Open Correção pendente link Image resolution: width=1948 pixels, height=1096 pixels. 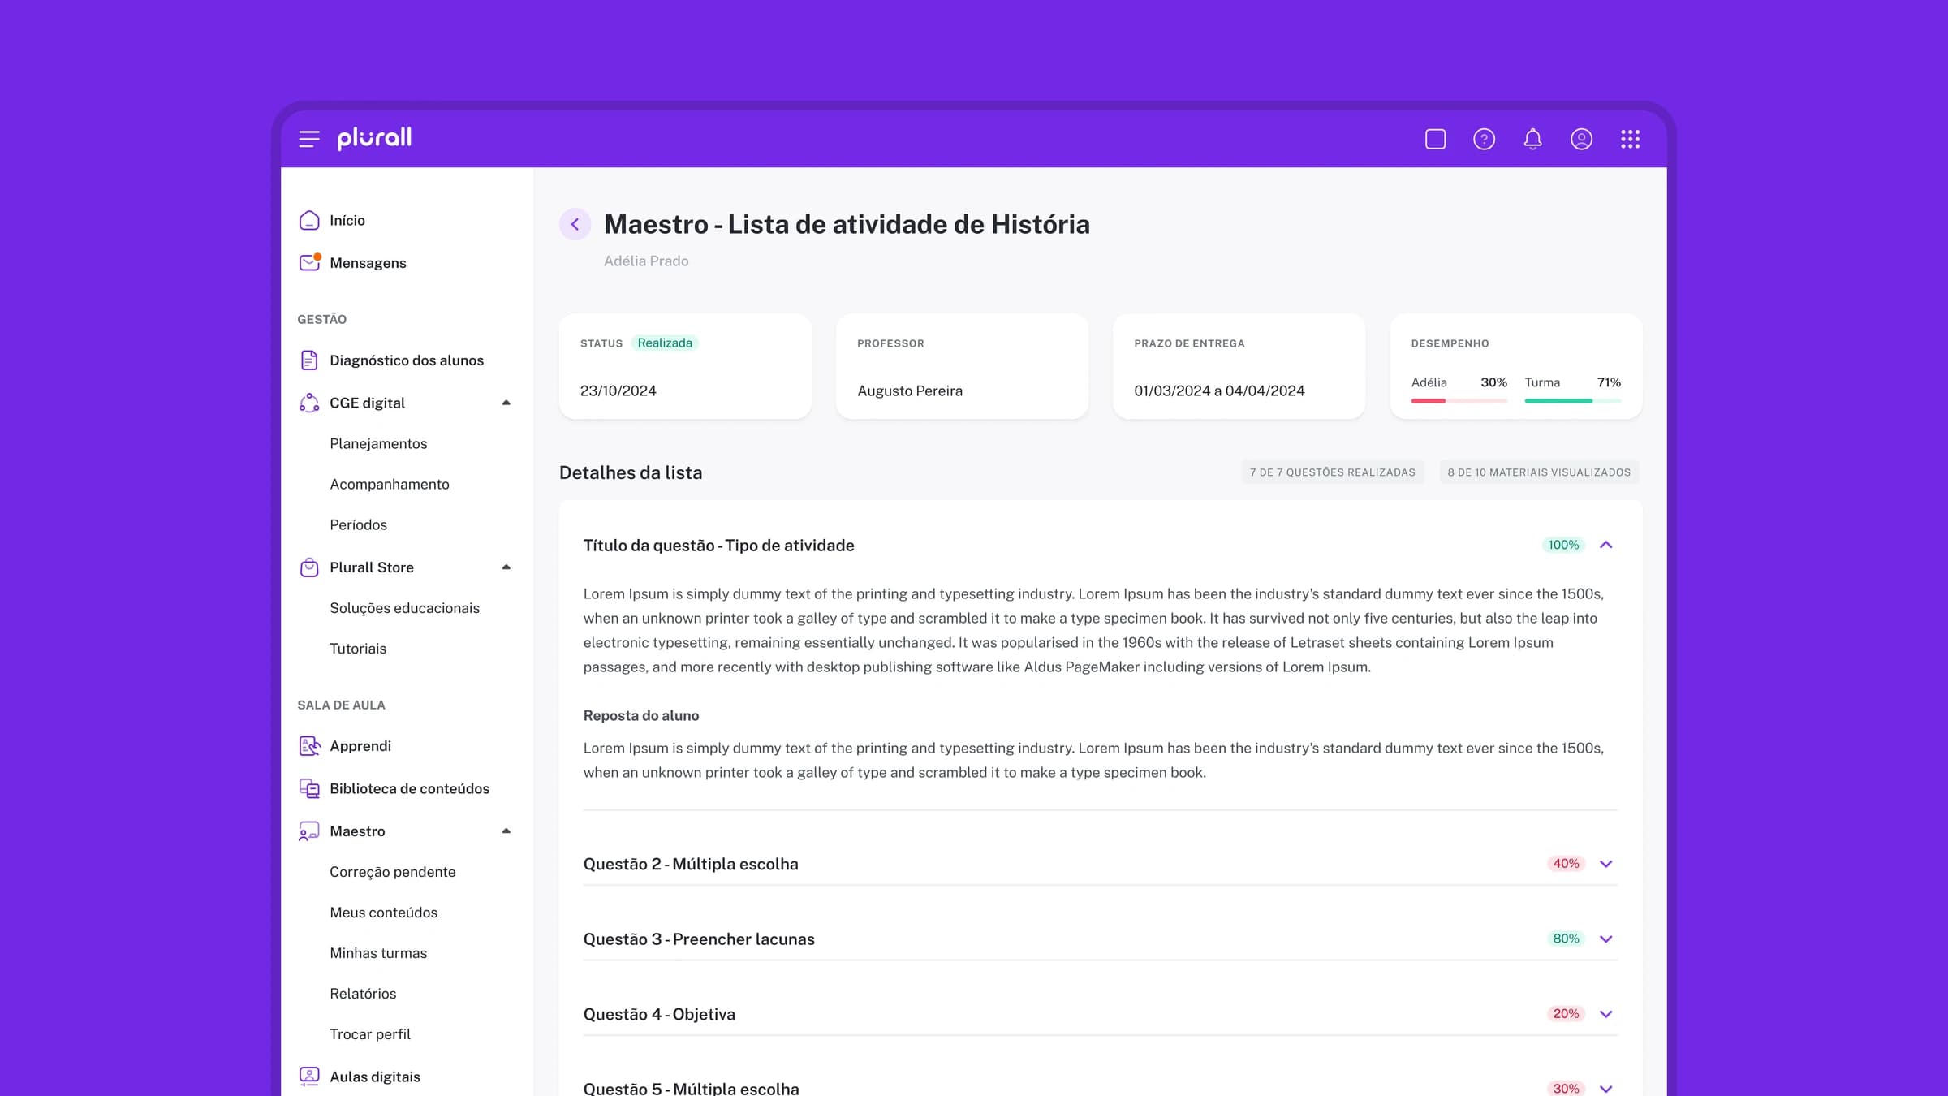click(x=393, y=872)
